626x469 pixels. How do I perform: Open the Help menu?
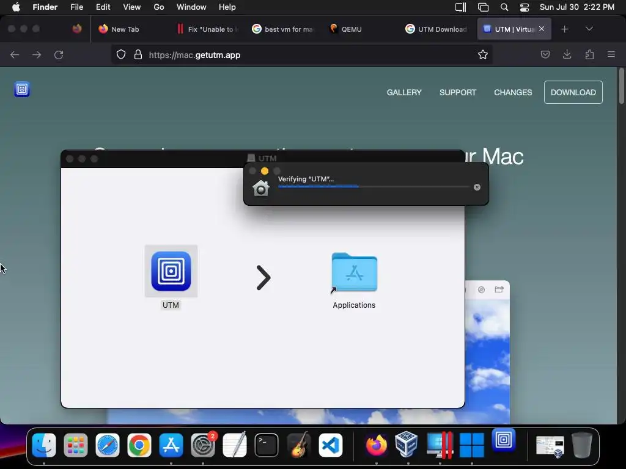(227, 7)
